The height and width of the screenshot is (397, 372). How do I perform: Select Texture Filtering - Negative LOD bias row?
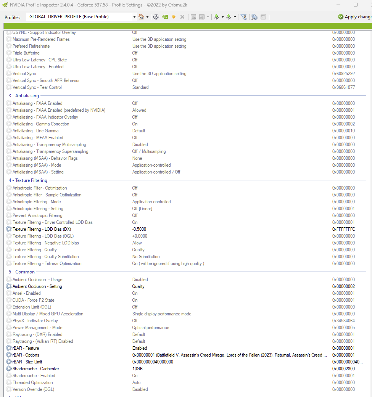tap(186, 243)
